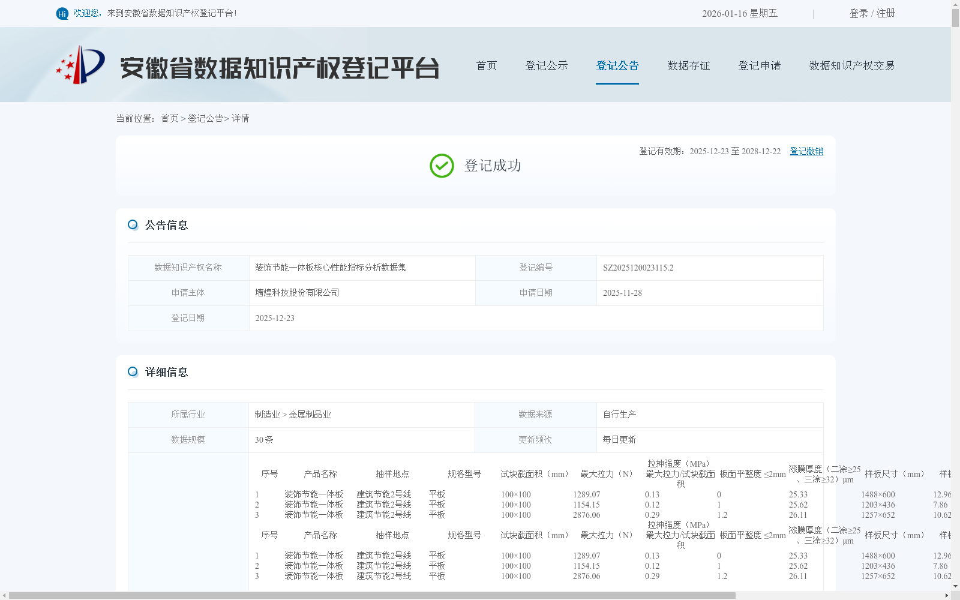This screenshot has width=960, height=600.
Task: Click the 登录 / 注册 link
Action: pyautogui.click(x=872, y=13)
